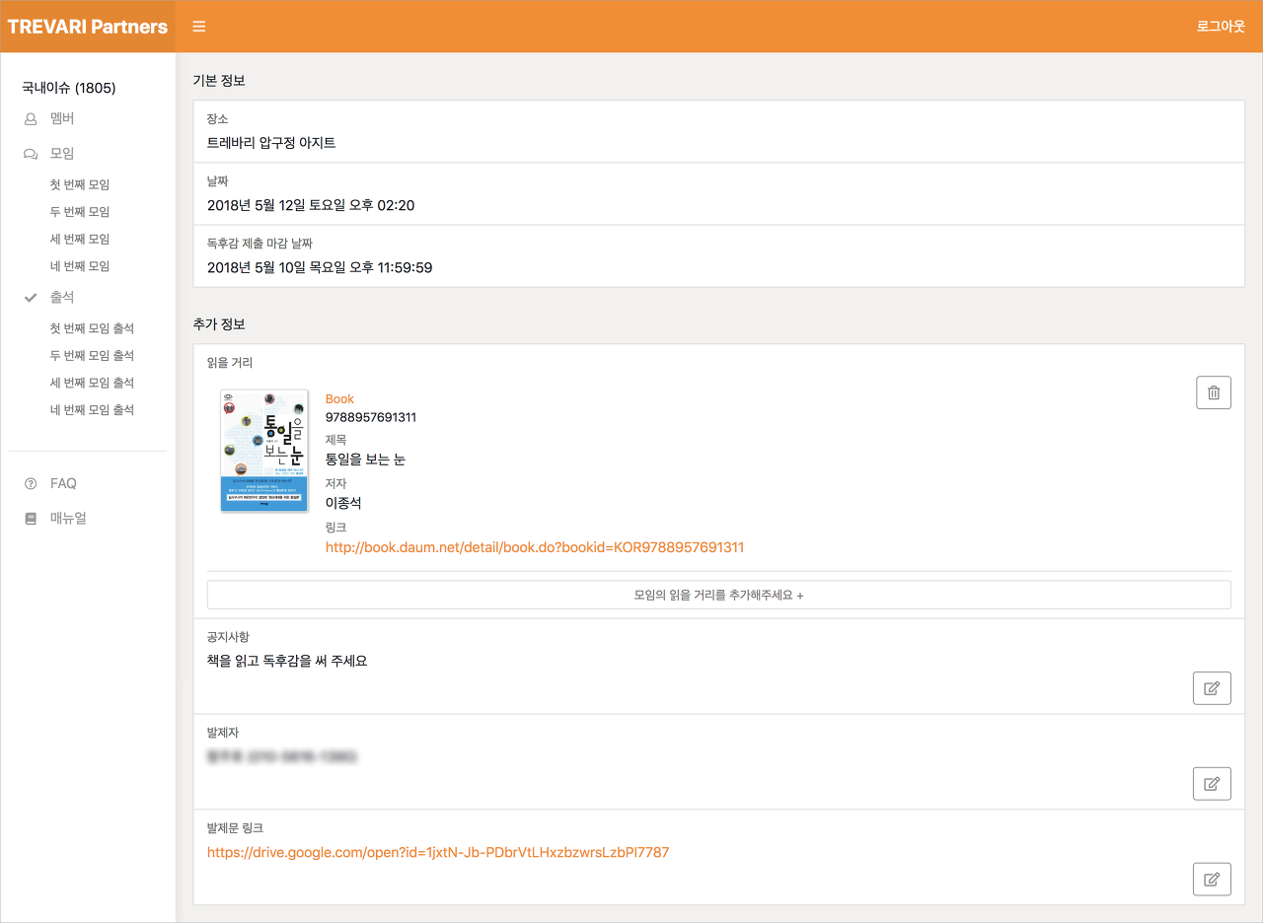Delete the book with the trash icon

1213,392
